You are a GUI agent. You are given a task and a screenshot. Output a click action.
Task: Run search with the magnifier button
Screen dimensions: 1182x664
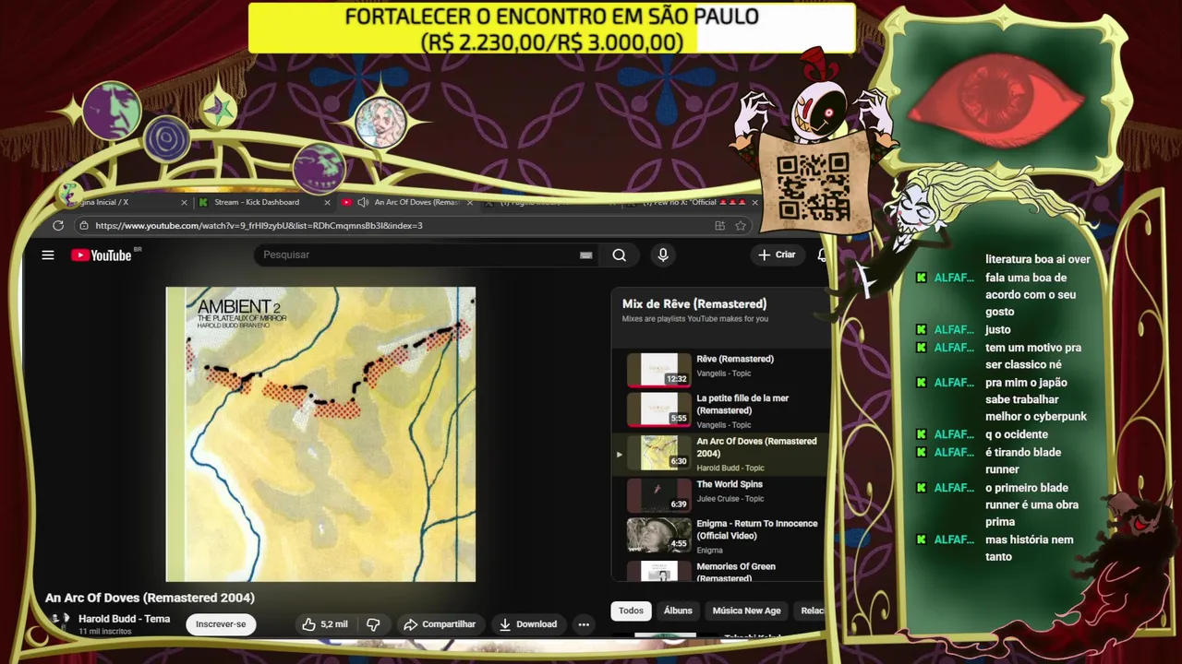[620, 255]
